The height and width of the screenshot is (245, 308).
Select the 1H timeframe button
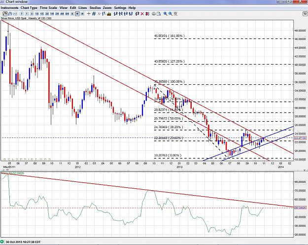tap(52, 14)
